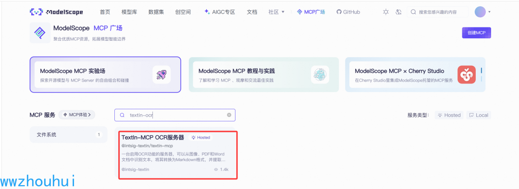Open ModelScope MCP × Cherry Studio card
The width and height of the screenshot is (519, 189).
point(415,75)
